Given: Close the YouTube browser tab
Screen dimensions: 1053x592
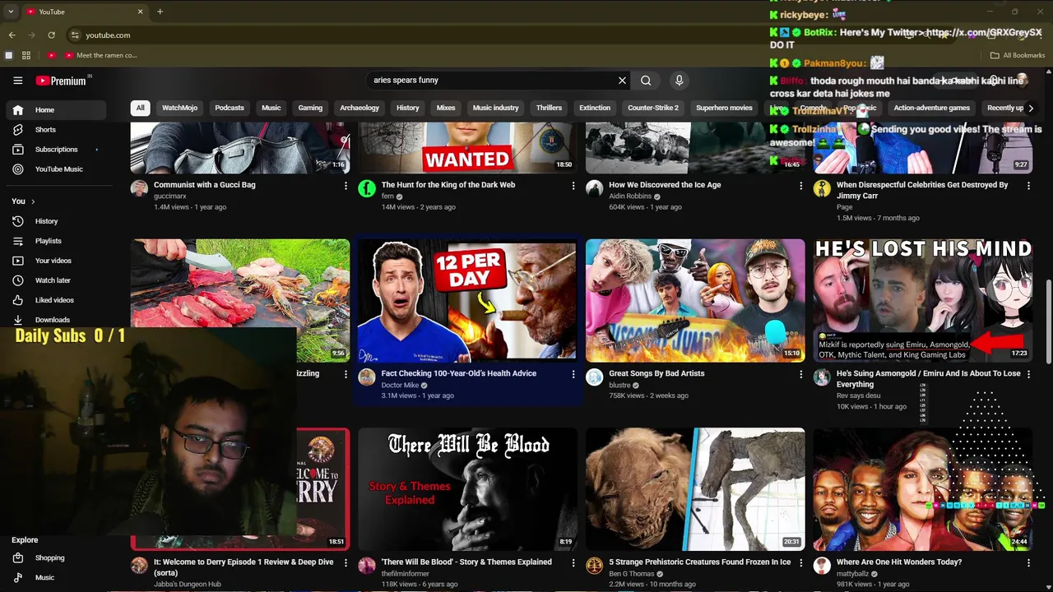Looking at the screenshot, I should click(140, 12).
